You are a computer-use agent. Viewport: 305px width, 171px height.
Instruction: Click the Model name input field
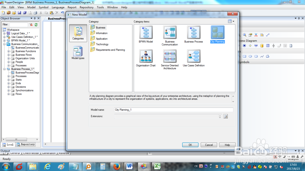tap(174, 110)
